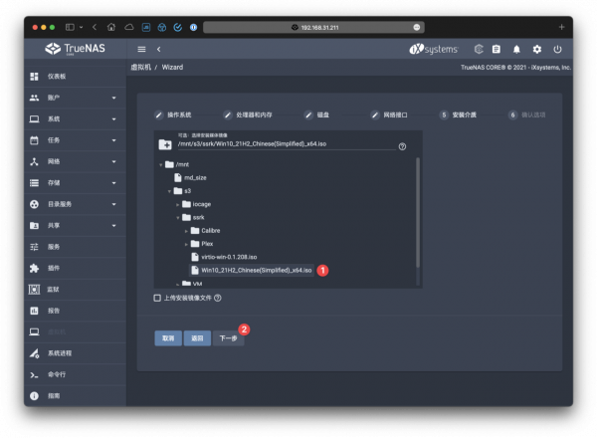597x438 pixels.
Task: Open the Plugins puzzle icon
Action: coord(34,269)
